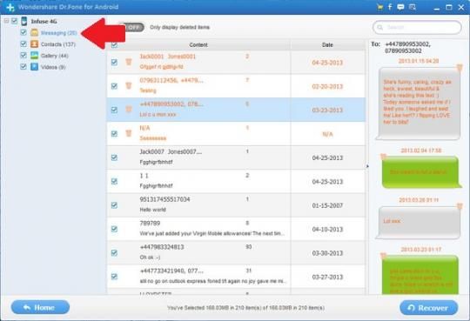Select the 789789 Virgin Mobile message row
Screen dimensions: 470x321
point(236,230)
